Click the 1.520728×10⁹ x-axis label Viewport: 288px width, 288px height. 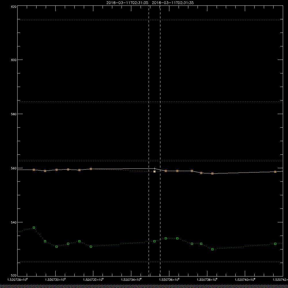pyautogui.click(x=17, y=280)
